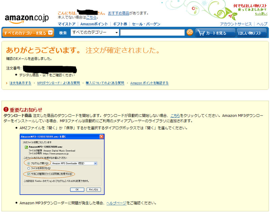
Task: Uncheck 今後この種類のファイルは同様に処理する
Action: pyautogui.click(x=28, y=174)
